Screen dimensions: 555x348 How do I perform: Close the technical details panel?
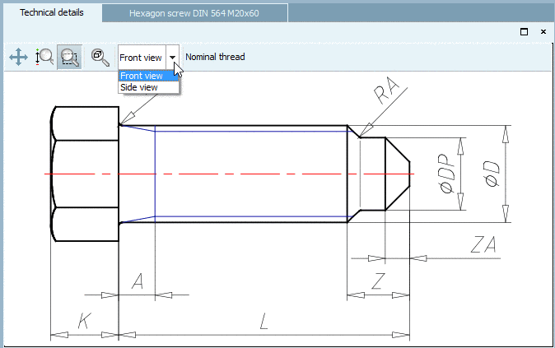(x=543, y=32)
